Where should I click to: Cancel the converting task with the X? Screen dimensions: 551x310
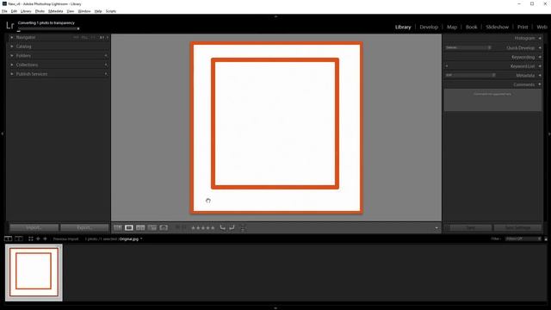click(78, 28)
